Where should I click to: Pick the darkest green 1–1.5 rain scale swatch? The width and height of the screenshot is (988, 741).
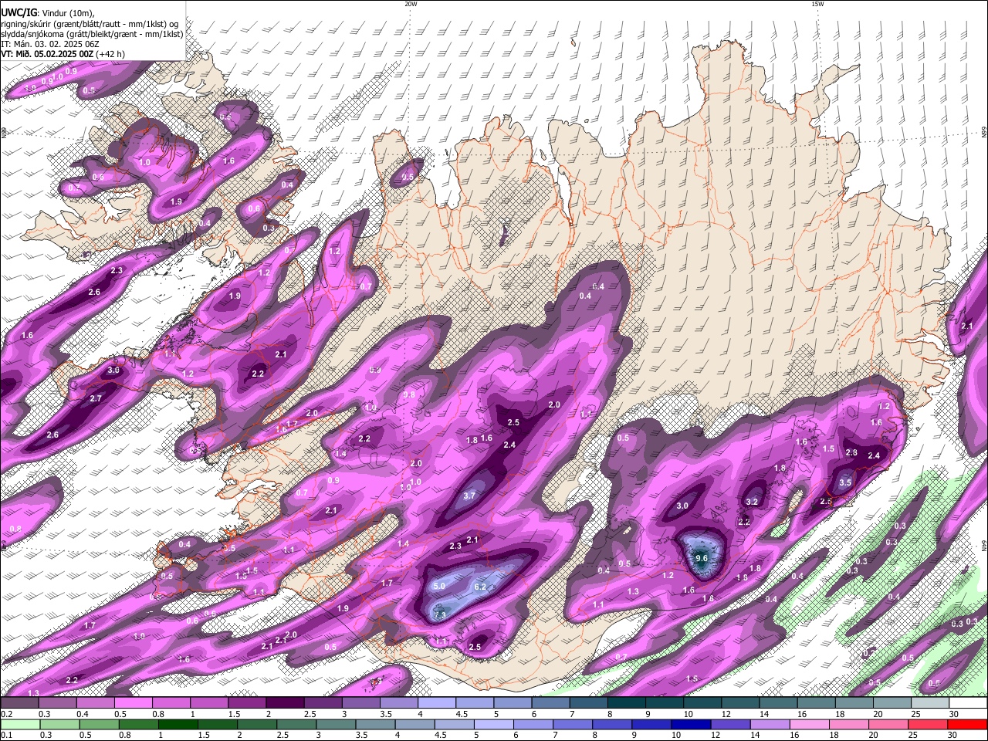(178, 724)
